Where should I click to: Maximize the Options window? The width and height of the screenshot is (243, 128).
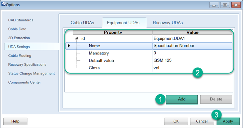pyautogui.click(x=225, y=5)
